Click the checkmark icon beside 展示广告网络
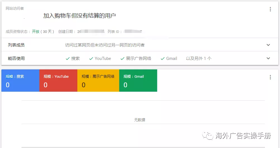280x148 pixels. pyautogui.click(x=122, y=59)
